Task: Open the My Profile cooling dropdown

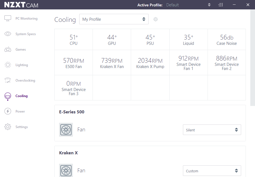Action: pos(114,19)
